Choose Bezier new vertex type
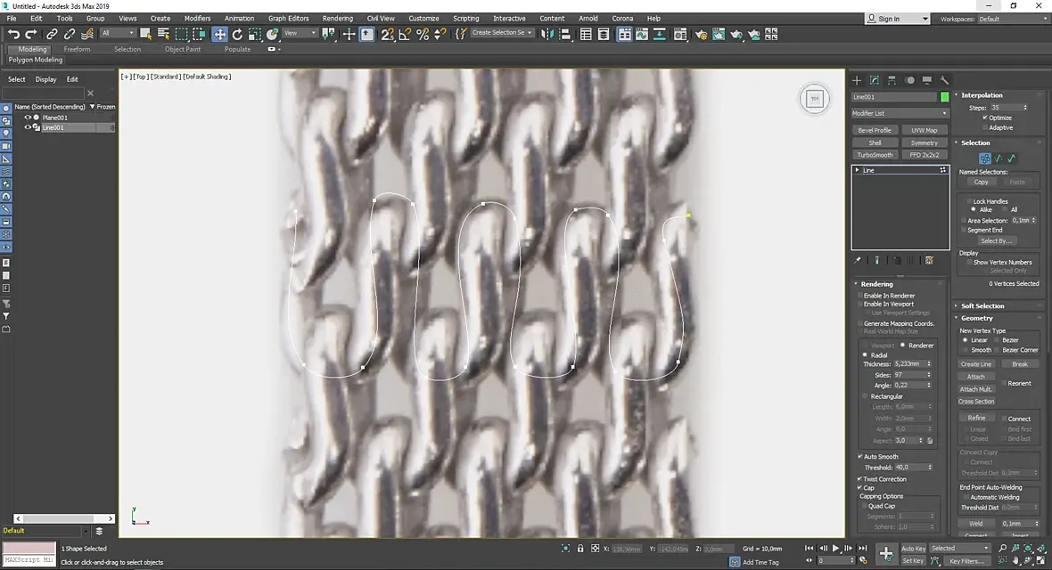1052x570 pixels. (997, 340)
